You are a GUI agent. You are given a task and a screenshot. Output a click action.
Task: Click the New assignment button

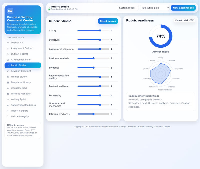183,8
